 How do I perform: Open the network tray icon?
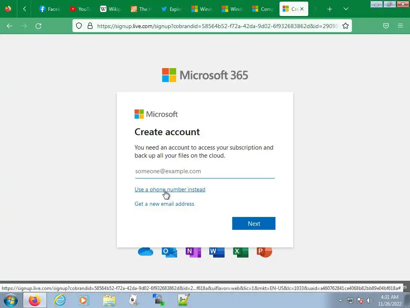[350, 300]
